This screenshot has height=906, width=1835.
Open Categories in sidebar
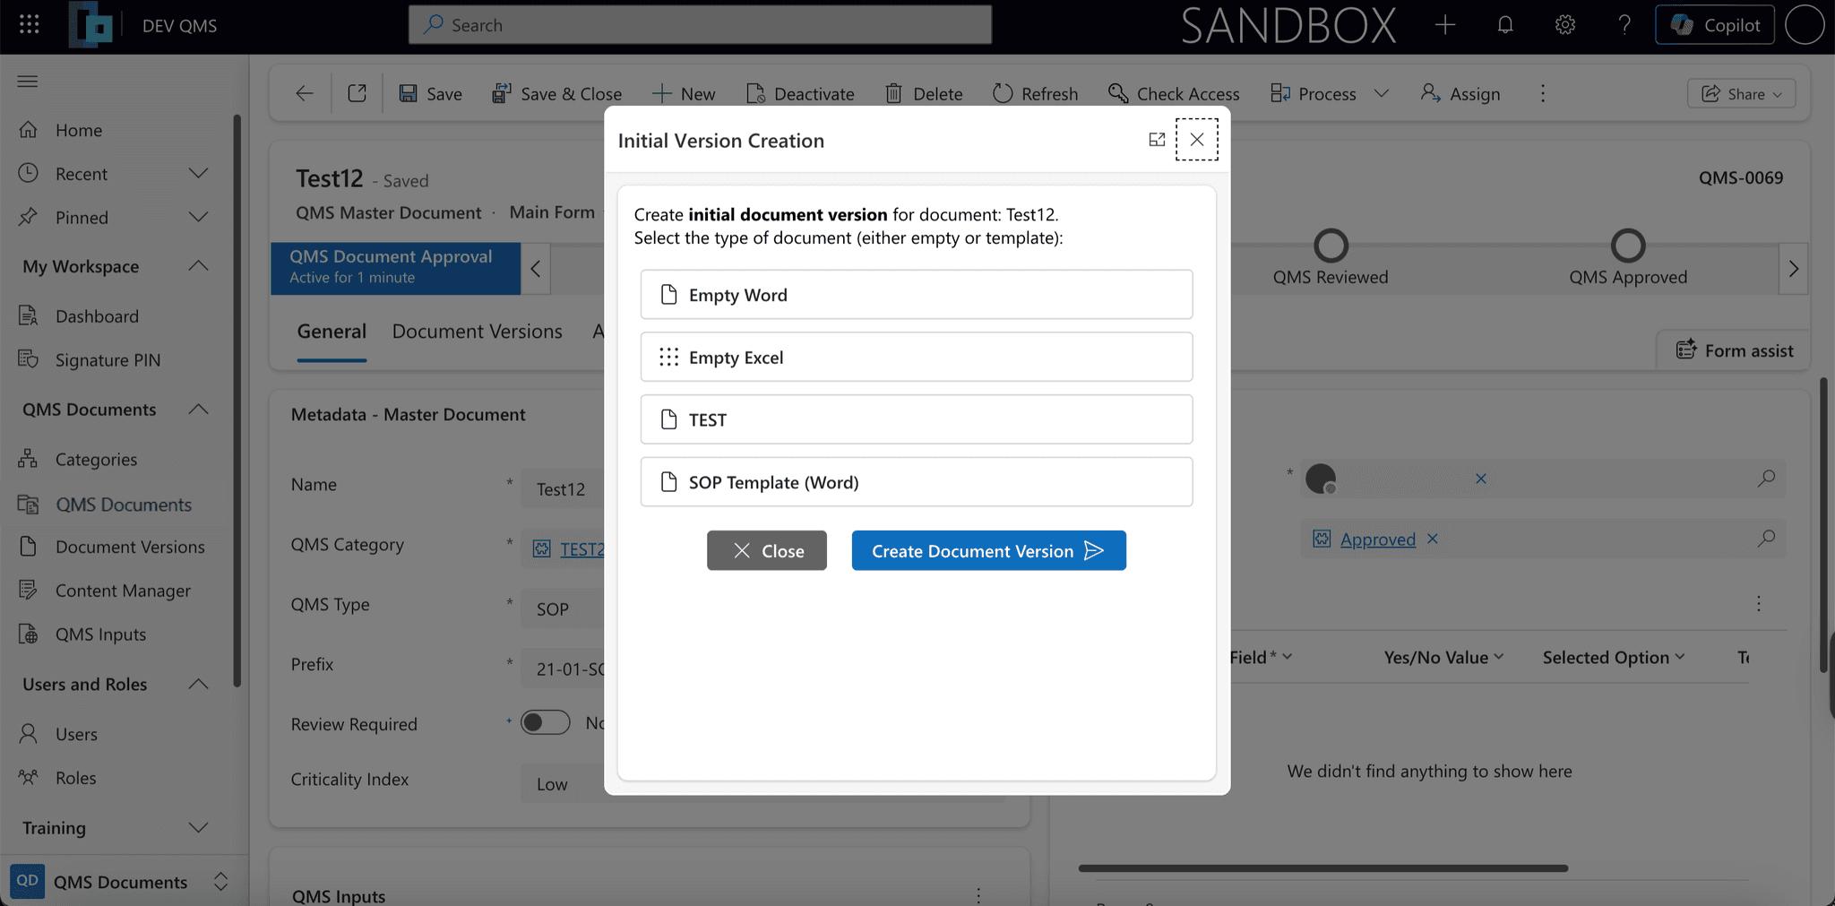pyautogui.click(x=96, y=460)
